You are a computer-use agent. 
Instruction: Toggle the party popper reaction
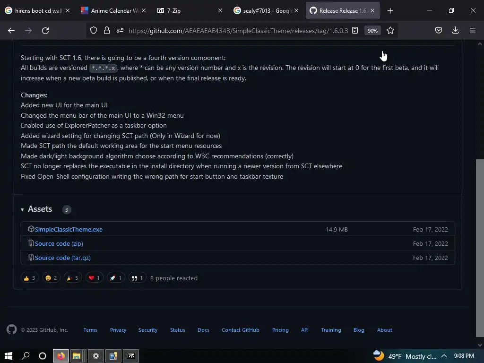pyautogui.click(x=73, y=278)
